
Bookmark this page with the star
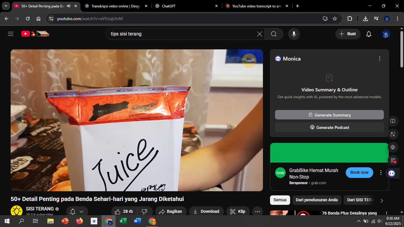tap(335, 19)
